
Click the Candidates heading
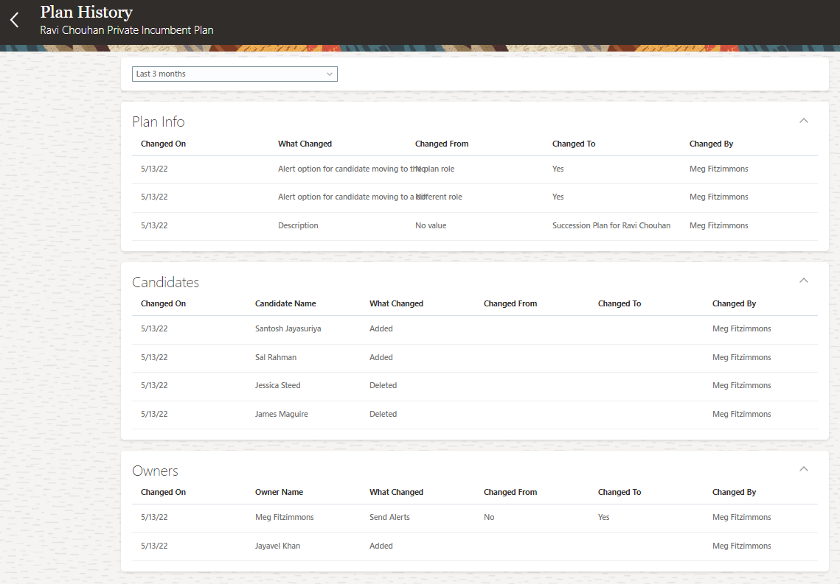[x=165, y=282]
